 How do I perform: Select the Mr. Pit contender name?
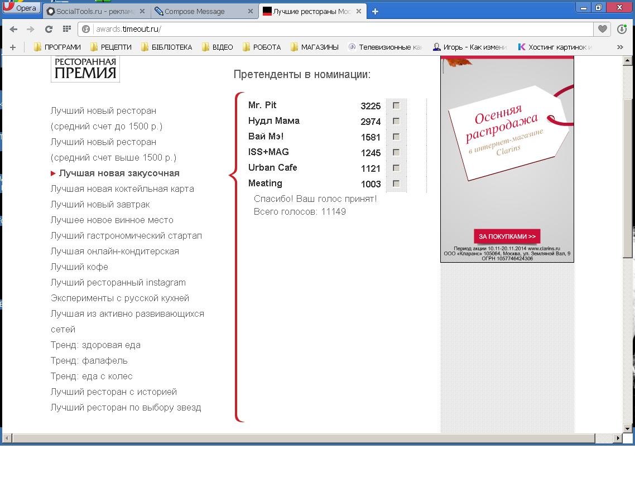click(x=262, y=105)
